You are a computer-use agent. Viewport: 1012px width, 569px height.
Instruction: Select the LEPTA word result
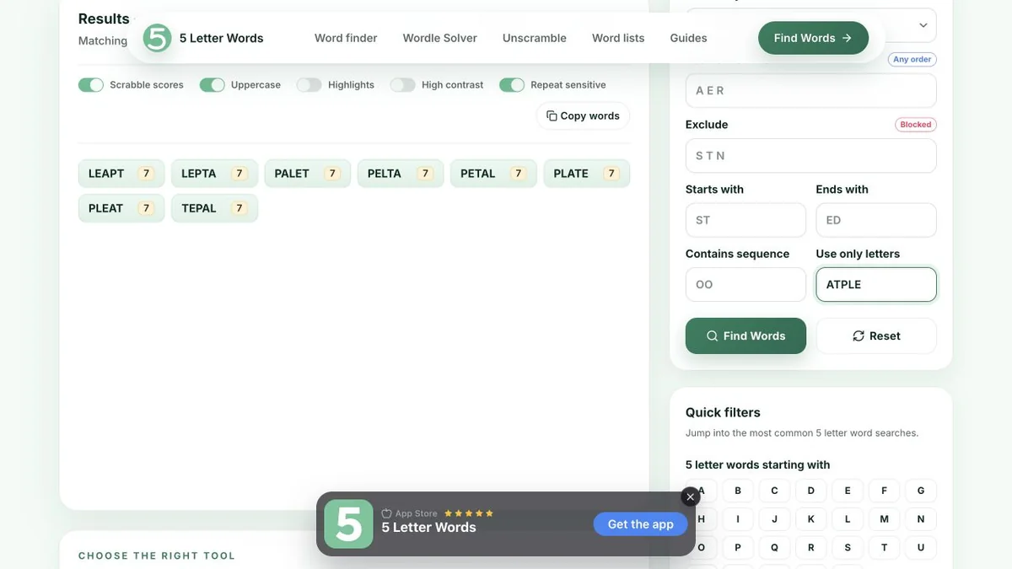click(214, 174)
